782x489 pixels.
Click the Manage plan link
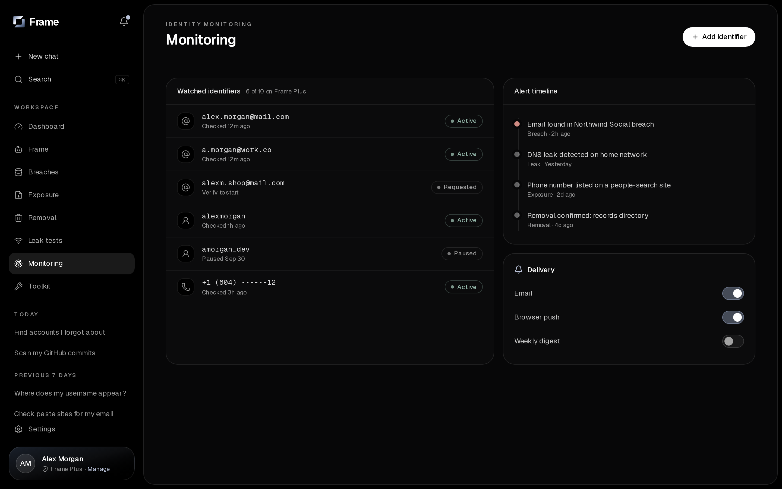tap(99, 469)
